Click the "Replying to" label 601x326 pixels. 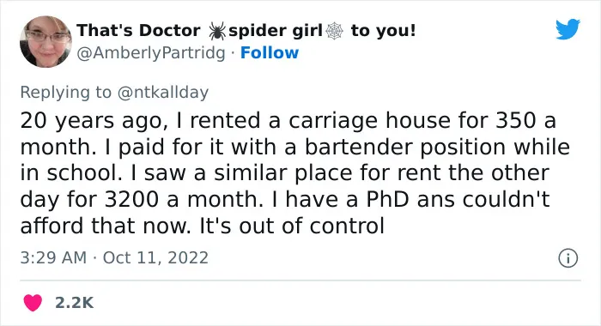65,93
